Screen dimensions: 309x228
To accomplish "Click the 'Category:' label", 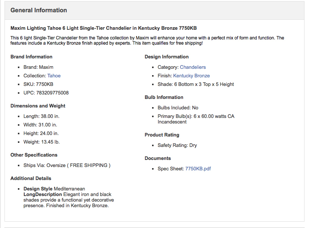I will [x=168, y=67].
